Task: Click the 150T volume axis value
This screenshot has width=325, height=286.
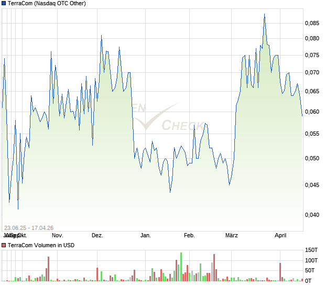Action: coord(311,250)
